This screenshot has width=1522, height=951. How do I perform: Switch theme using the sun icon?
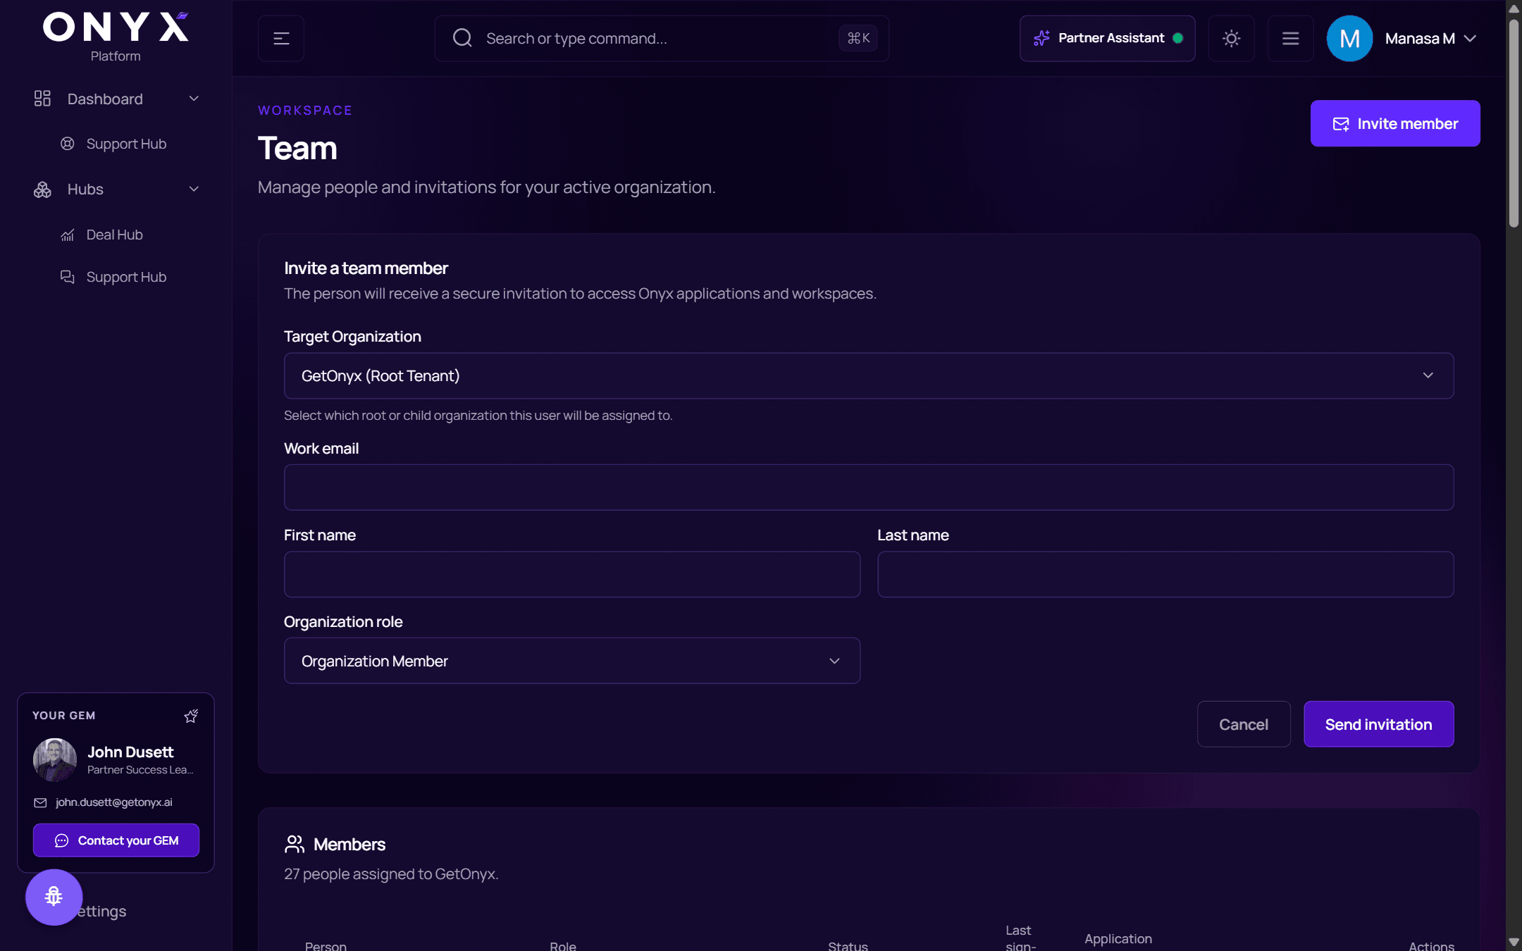click(1231, 39)
